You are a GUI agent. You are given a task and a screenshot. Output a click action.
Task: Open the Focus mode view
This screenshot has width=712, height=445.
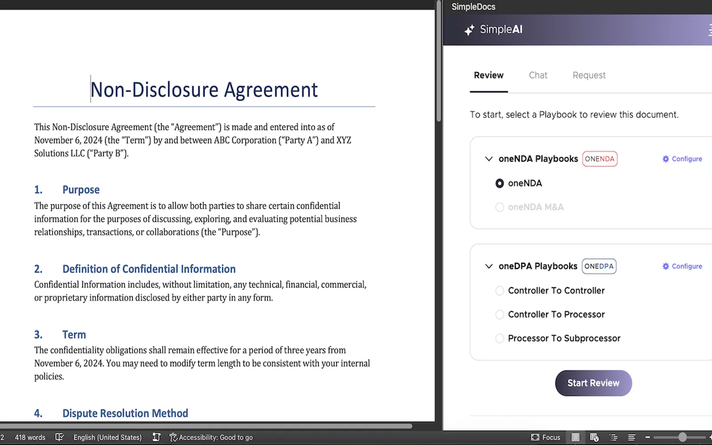[x=546, y=437]
